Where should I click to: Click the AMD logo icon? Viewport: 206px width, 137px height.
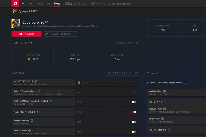(15, 3)
